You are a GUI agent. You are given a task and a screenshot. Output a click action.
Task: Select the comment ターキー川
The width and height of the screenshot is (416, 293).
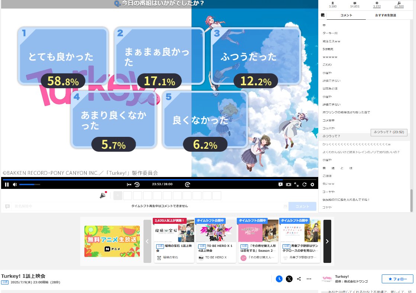coord(330,33)
